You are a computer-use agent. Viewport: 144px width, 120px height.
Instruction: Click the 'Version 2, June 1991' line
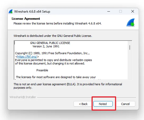46,46
